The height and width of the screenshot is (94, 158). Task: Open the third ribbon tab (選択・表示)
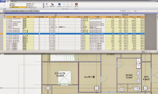[14, 2]
